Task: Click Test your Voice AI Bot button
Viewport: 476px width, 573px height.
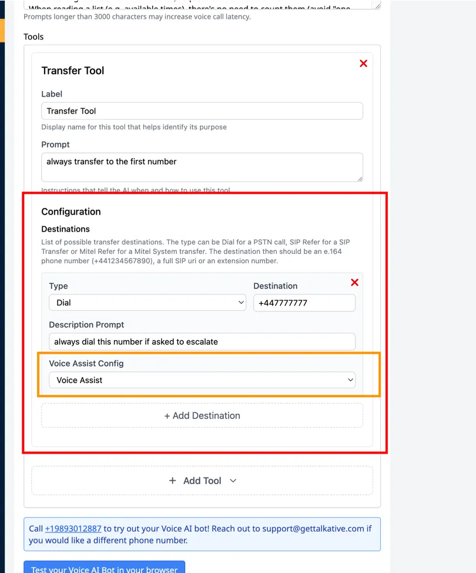Action: pos(104,568)
